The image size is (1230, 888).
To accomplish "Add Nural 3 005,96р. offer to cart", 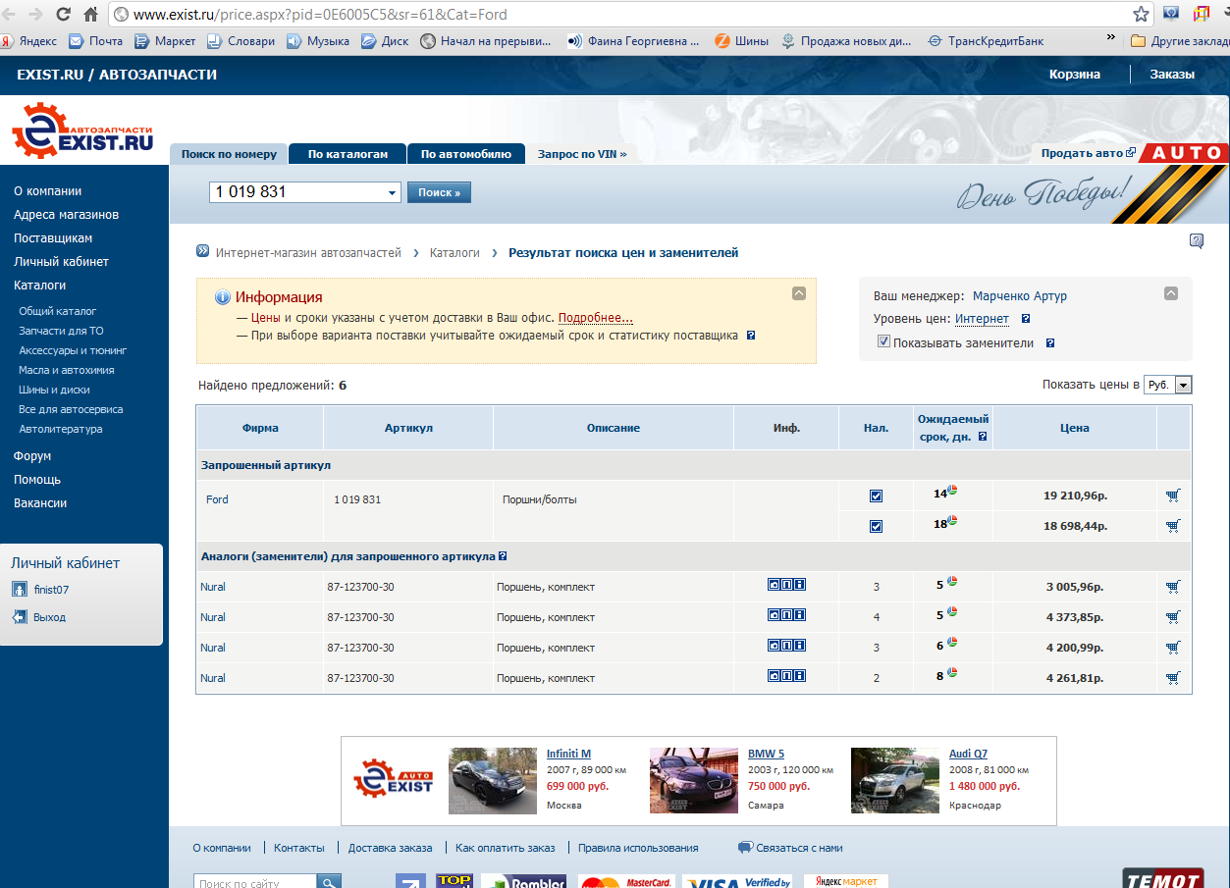I will pyautogui.click(x=1173, y=587).
